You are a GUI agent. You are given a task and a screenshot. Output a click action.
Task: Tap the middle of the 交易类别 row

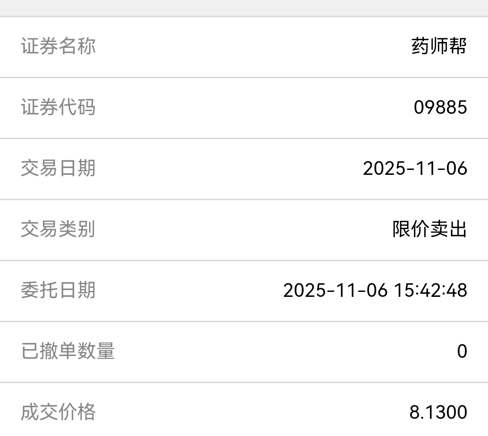click(244, 230)
